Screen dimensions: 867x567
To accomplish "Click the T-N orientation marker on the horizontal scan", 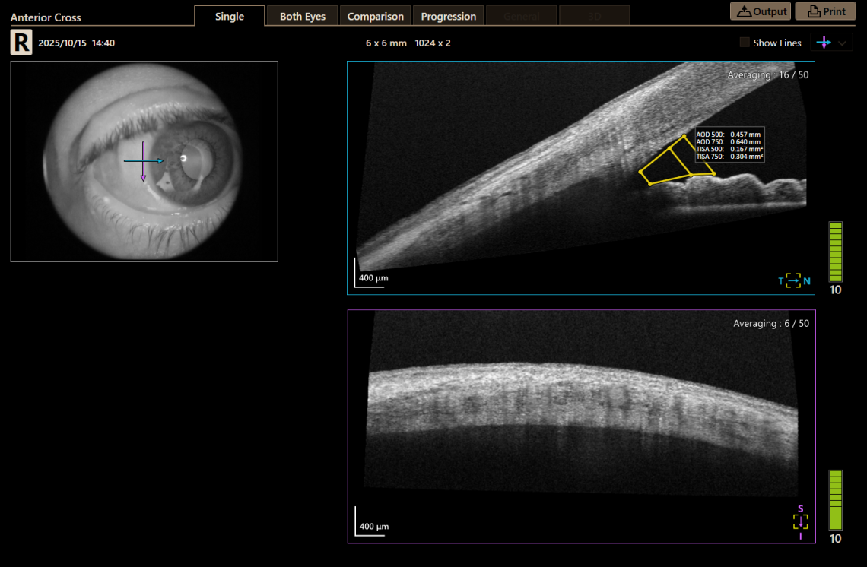I will pos(793,280).
